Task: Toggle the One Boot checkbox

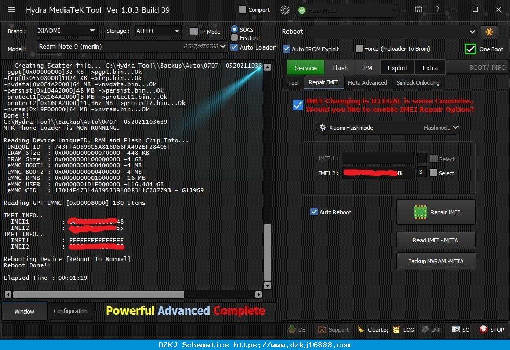Action: [x=470, y=49]
